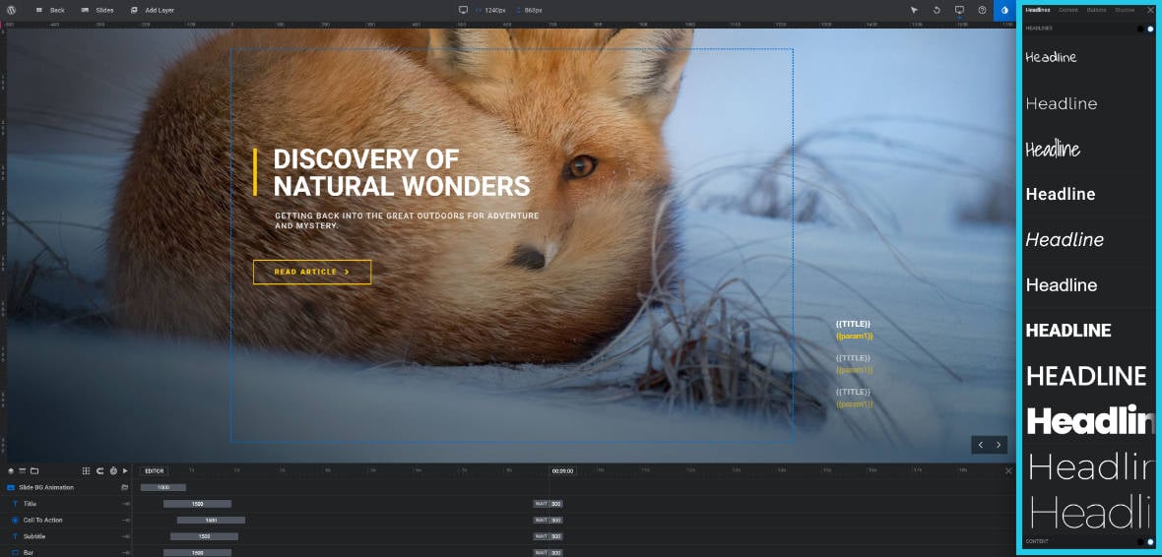Viewport: 1162px width, 557px height.
Task: Click the layers stack icon in timeline
Action: pyautogui.click(x=11, y=471)
